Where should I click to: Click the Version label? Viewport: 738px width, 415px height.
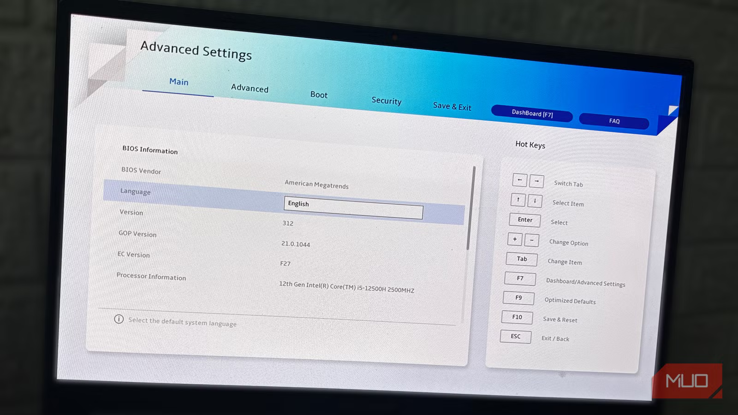tap(131, 212)
